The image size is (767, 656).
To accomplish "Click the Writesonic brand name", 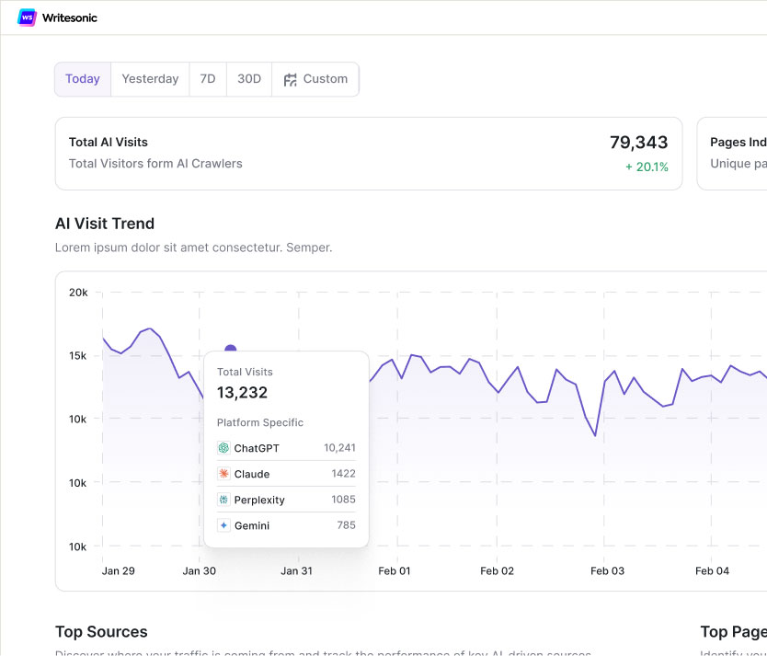I will (70, 18).
